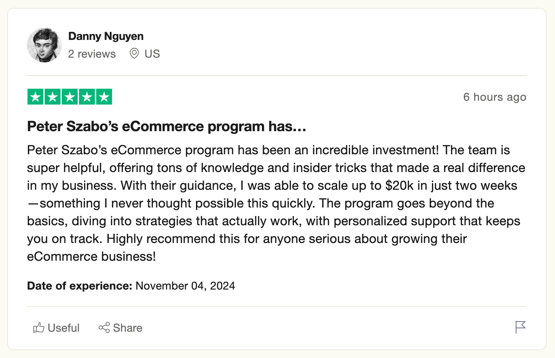
Task: Click the first green rating star
Action: (36, 97)
